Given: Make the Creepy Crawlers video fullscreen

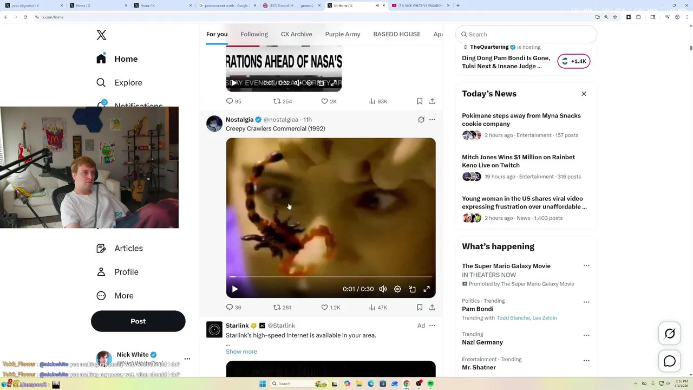Looking at the screenshot, I should (427, 289).
